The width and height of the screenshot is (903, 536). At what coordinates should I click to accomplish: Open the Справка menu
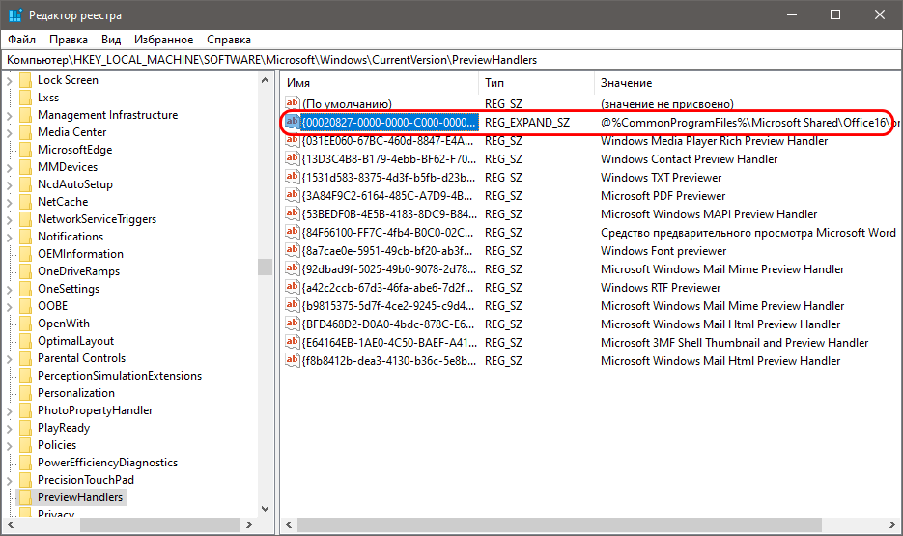(x=229, y=40)
